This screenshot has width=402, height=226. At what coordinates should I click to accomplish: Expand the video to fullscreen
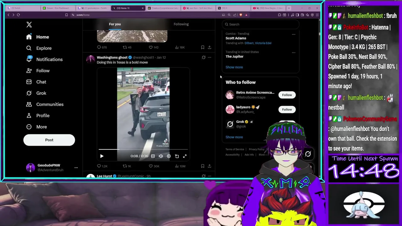coord(185,156)
